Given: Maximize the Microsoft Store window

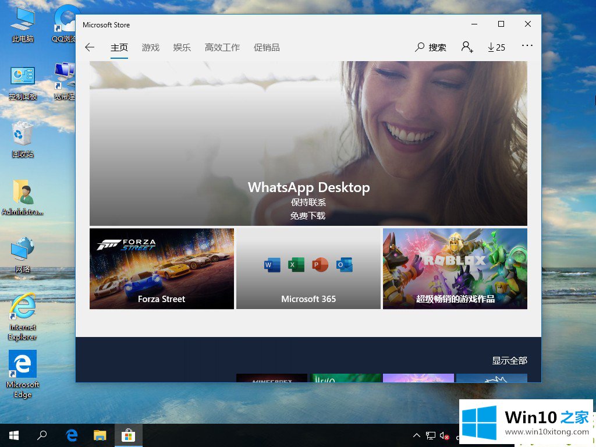Looking at the screenshot, I should pyautogui.click(x=501, y=24).
